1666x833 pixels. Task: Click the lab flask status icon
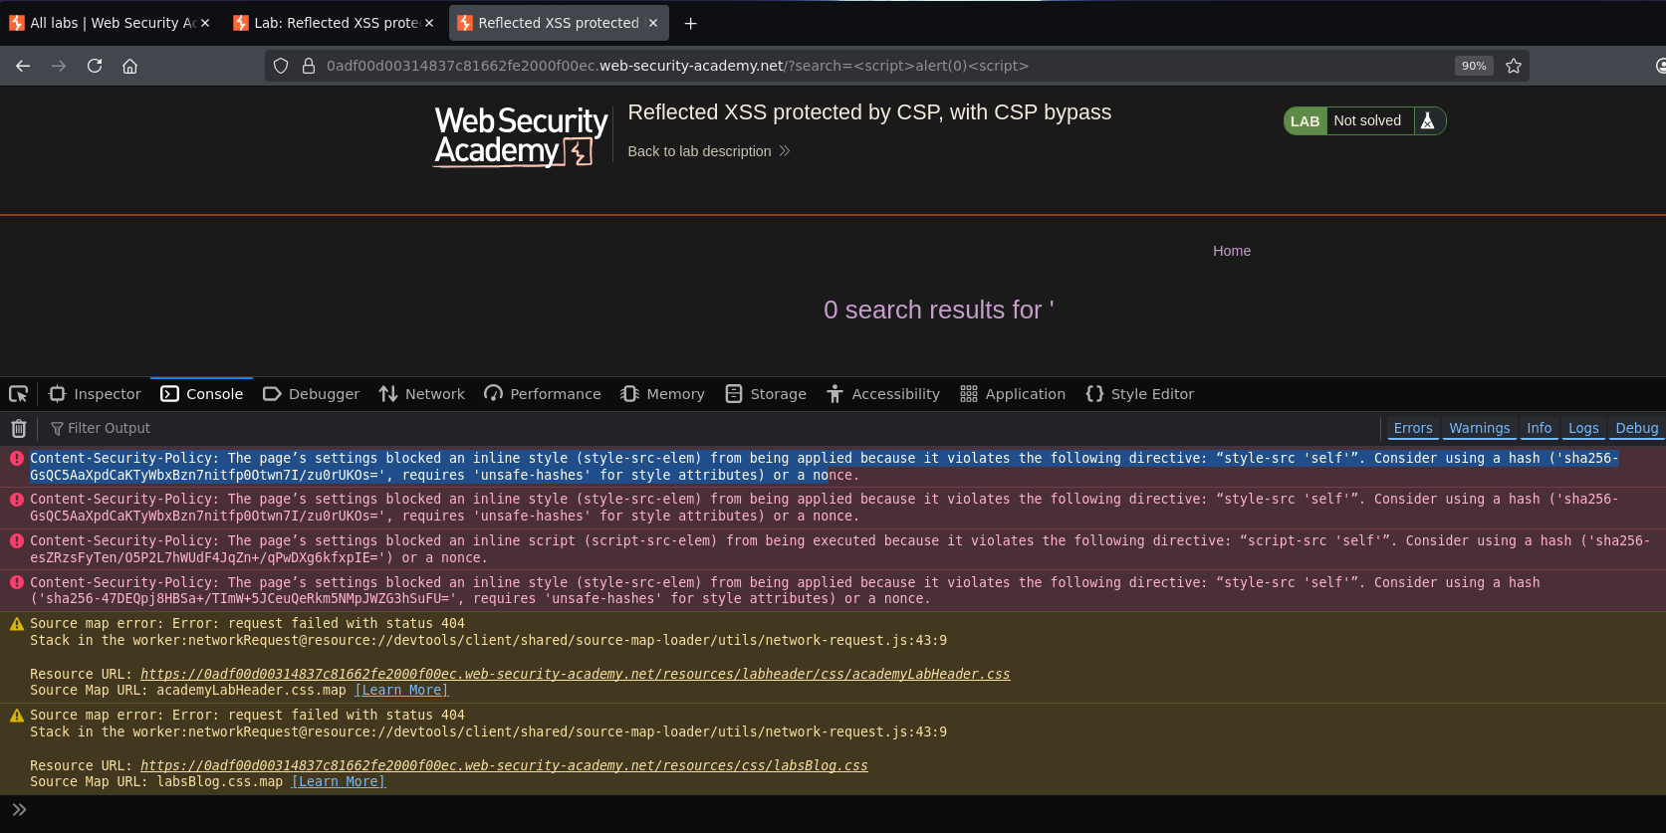1428,120
